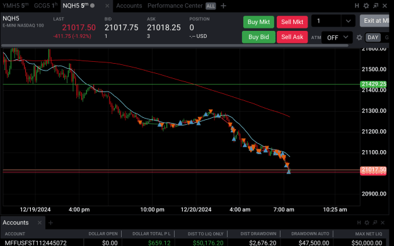
Task: Sort by ACCOUNT column header
Action: [15, 233]
